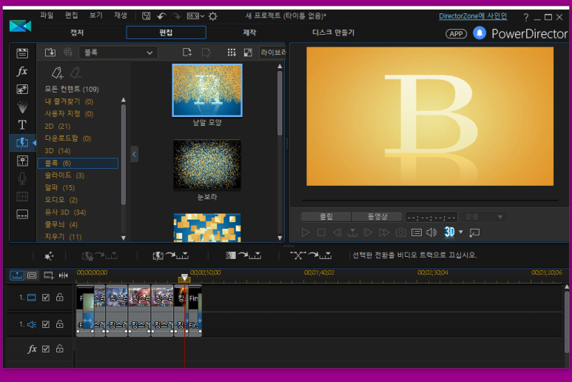Open the Particle Room icon
The image size is (572, 382).
[22, 107]
